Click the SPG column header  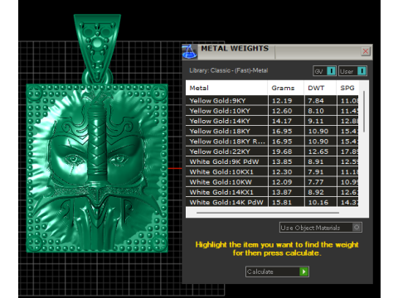click(x=347, y=88)
